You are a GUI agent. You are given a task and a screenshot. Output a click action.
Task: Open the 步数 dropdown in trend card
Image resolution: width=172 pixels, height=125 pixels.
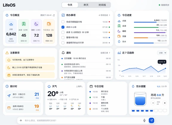coord(162,53)
